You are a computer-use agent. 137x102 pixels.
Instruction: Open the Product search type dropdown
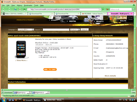click(x=79, y=29)
